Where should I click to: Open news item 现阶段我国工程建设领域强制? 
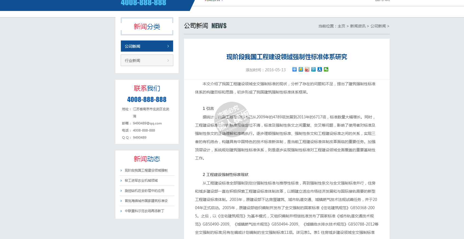pyautogui.click(x=146, y=170)
